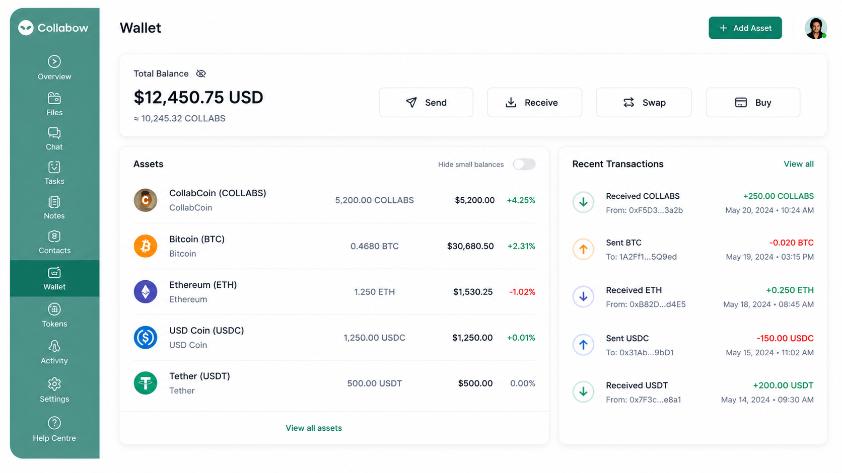Click address From: 0x7F3c...e8a1
Screen dimensions: 842x473
click(x=643, y=400)
